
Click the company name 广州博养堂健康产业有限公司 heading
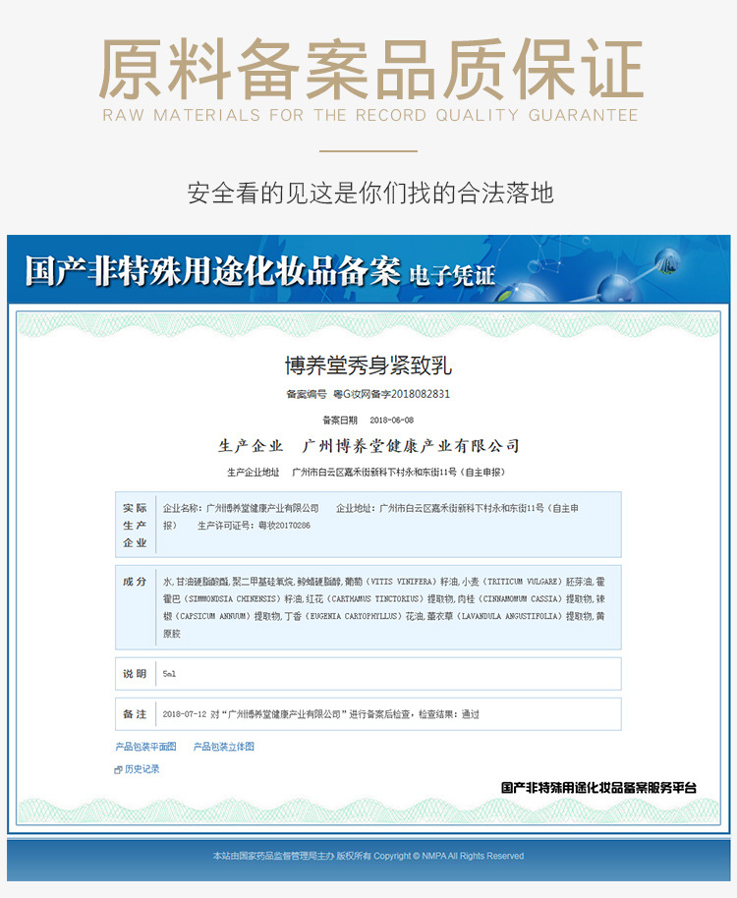pos(411,446)
